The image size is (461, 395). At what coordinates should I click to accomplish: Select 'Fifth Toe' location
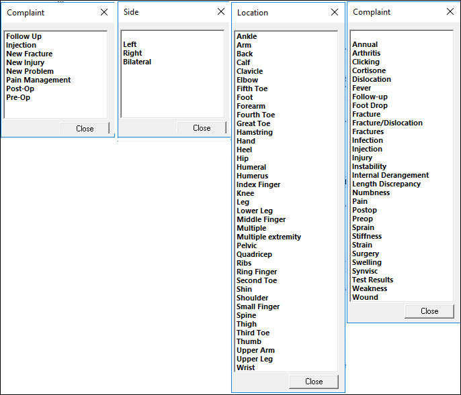coord(252,89)
